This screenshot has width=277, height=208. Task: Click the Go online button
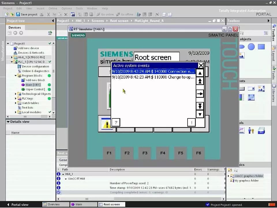click(105, 14)
